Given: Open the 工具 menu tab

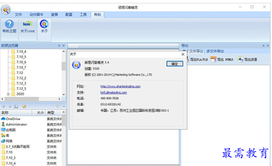Looking at the screenshot, I should [83, 14].
